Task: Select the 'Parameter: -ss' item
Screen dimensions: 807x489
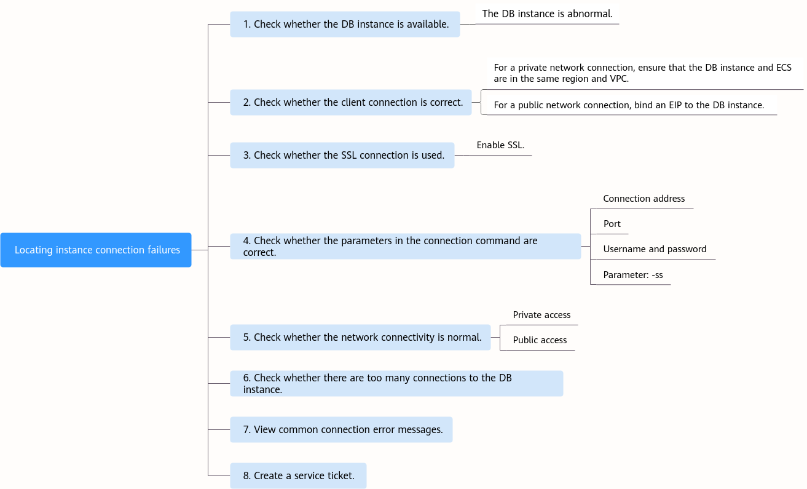Action: pyautogui.click(x=632, y=275)
